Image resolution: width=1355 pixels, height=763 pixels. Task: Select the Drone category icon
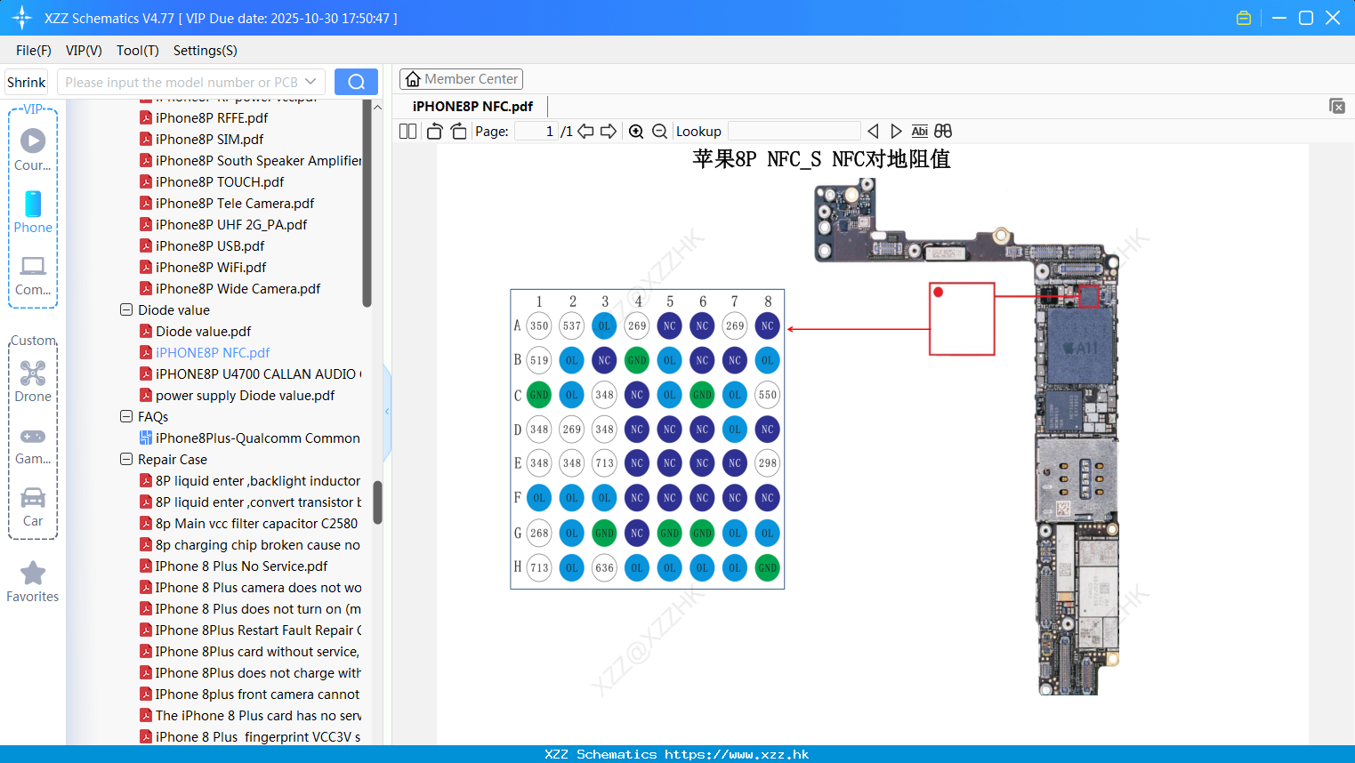point(33,381)
